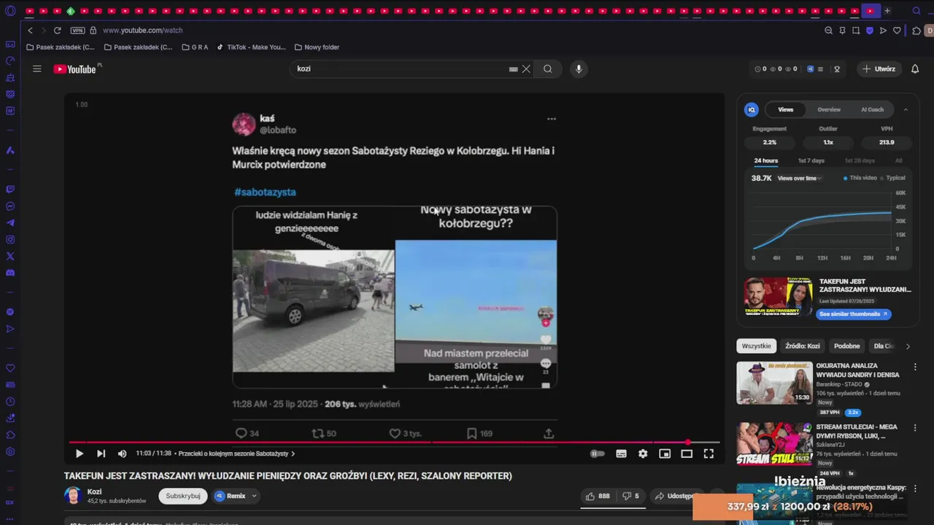The width and height of the screenshot is (934, 525).
Task: Subscribe with the Subskrybuj button
Action: pyautogui.click(x=182, y=496)
